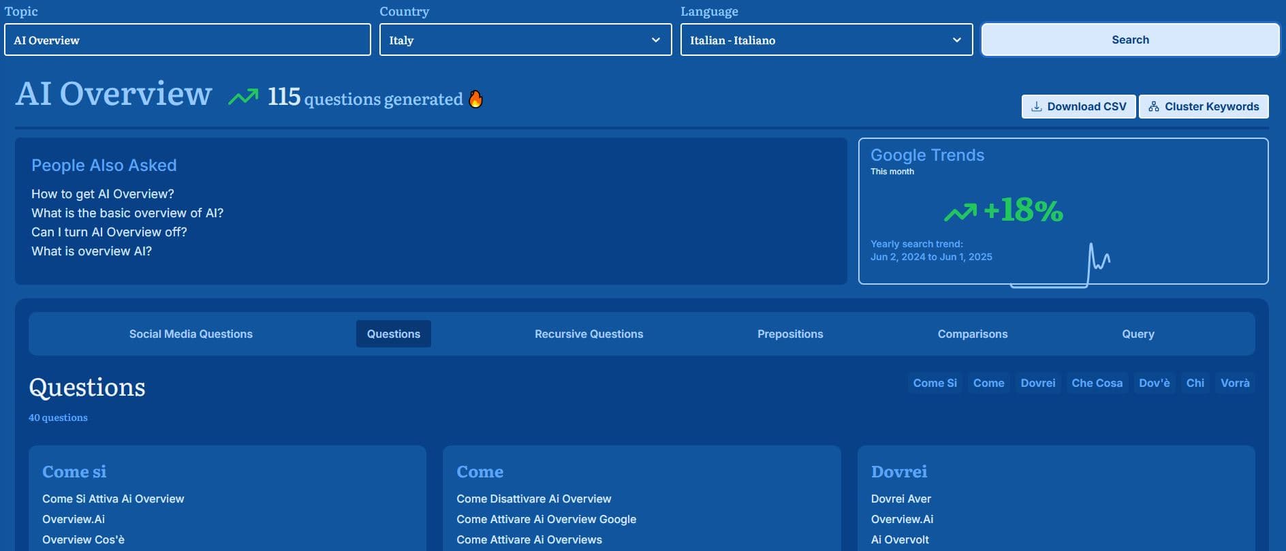Switch to the Query tab
This screenshot has width=1286, height=551.
1138,334
